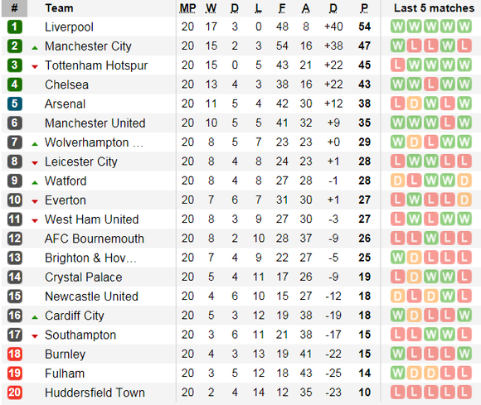Sort table by points P column header

tap(364, 8)
